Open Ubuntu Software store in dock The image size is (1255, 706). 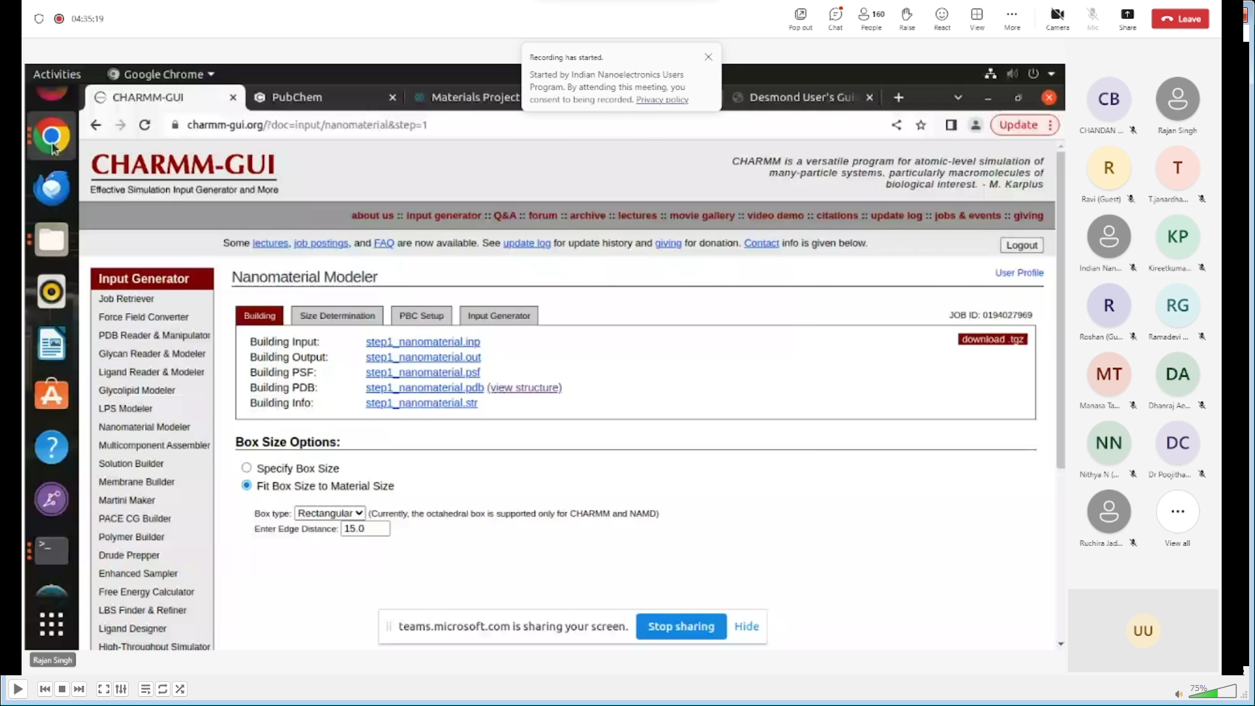coord(51,395)
